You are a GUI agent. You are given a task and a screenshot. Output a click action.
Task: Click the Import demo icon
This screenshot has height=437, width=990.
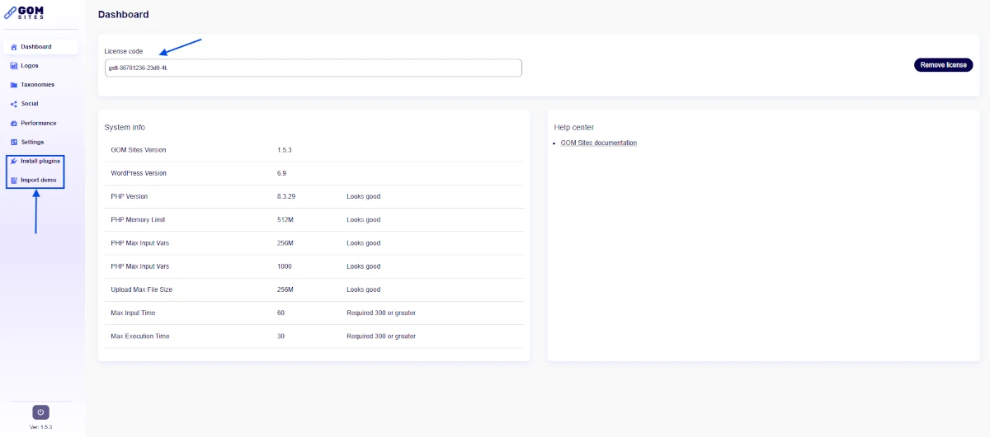(x=14, y=180)
